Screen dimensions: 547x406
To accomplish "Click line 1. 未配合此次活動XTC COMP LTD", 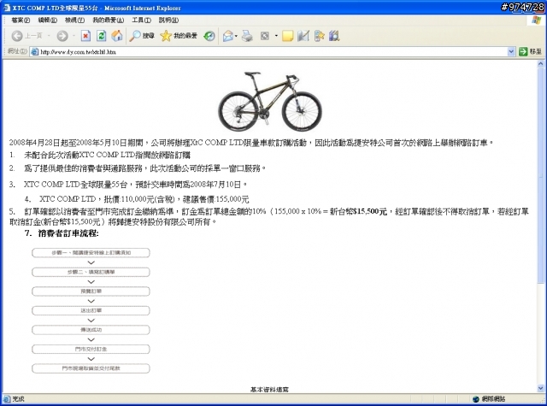I will [x=100, y=155].
